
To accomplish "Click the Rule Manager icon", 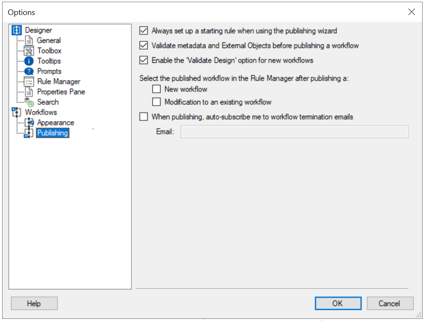I will pos(29,82).
